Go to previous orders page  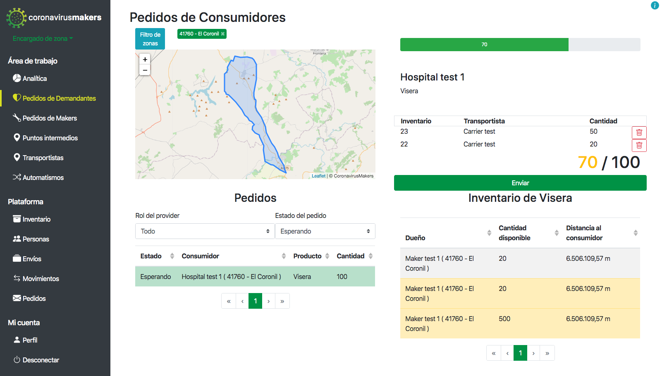click(242, 301)
